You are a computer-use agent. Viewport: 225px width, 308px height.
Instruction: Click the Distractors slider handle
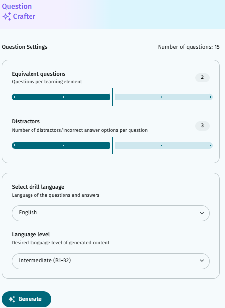112,145
